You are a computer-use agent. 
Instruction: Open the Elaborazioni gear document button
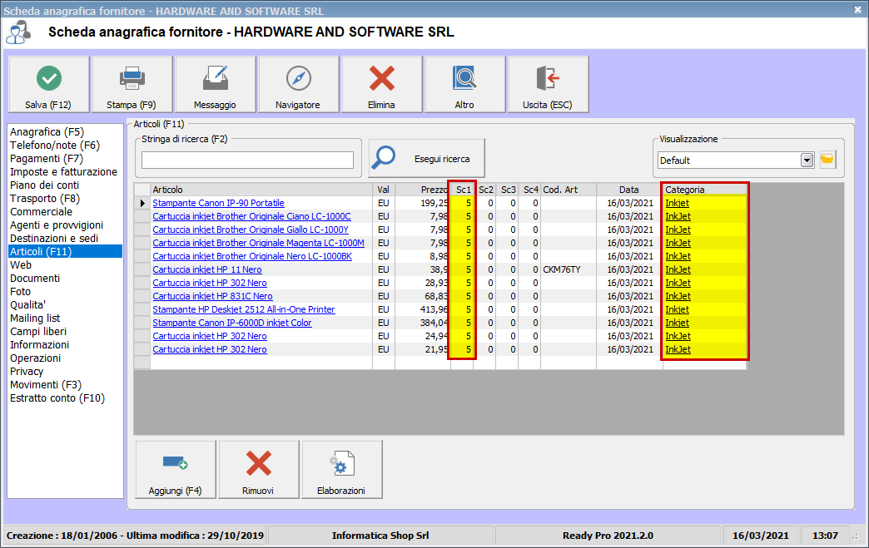point(341,470)
